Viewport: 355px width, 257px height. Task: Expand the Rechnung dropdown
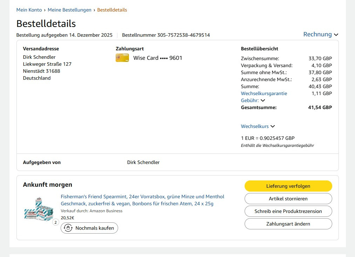(x=321, y=34)
